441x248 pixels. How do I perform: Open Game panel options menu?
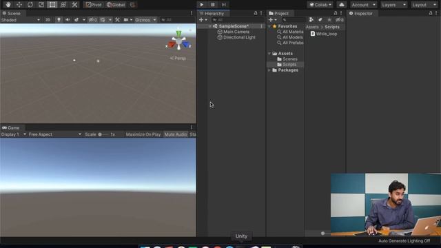(x=192, y=127)
